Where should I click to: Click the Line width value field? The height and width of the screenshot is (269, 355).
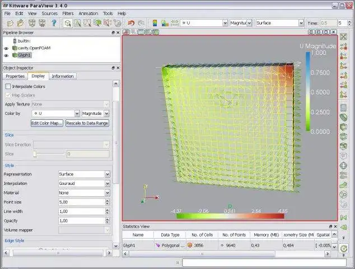[82, 211]
